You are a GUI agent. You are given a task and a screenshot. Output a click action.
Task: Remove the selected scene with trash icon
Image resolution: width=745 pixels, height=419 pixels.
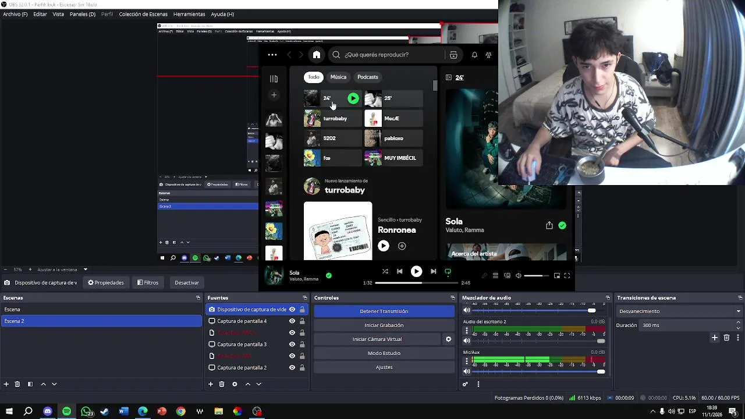coord(17,384)
